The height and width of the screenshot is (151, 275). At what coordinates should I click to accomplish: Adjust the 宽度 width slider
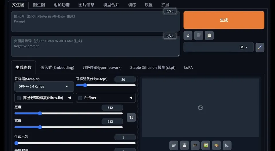tap(68, 113)
